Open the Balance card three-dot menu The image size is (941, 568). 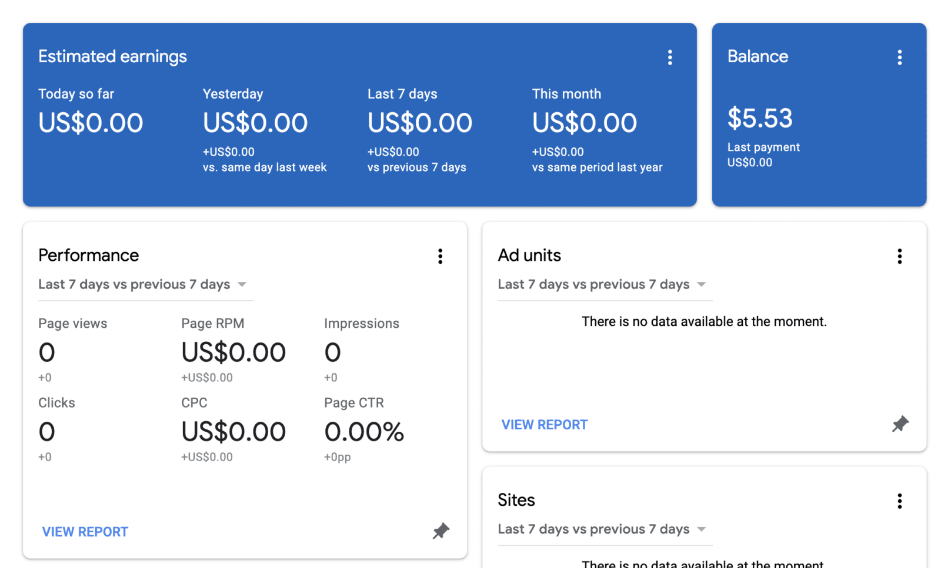tap(899, 57)
